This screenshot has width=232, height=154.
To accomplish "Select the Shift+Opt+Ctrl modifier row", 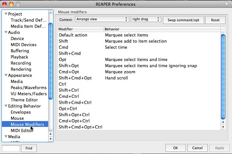I will pyautogui.click(x=139, y=115).
